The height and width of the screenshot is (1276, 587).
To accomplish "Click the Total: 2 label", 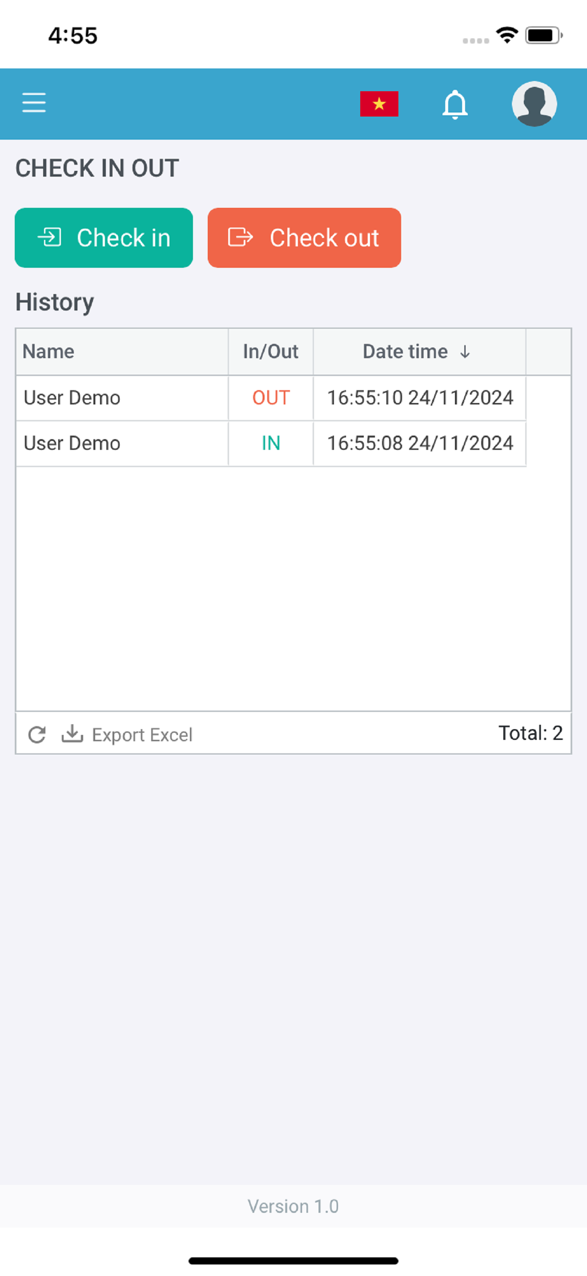I will click(x=531, y=733).
